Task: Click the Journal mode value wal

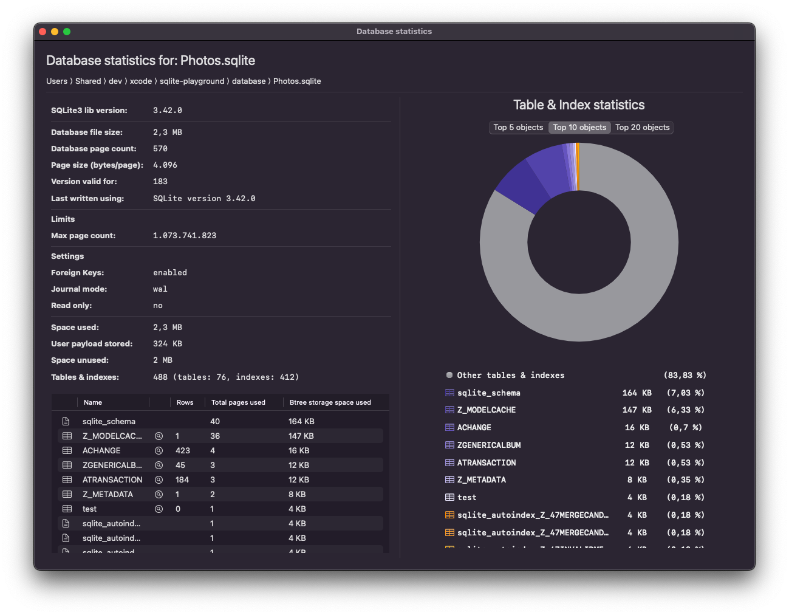Action: (160, 289)
